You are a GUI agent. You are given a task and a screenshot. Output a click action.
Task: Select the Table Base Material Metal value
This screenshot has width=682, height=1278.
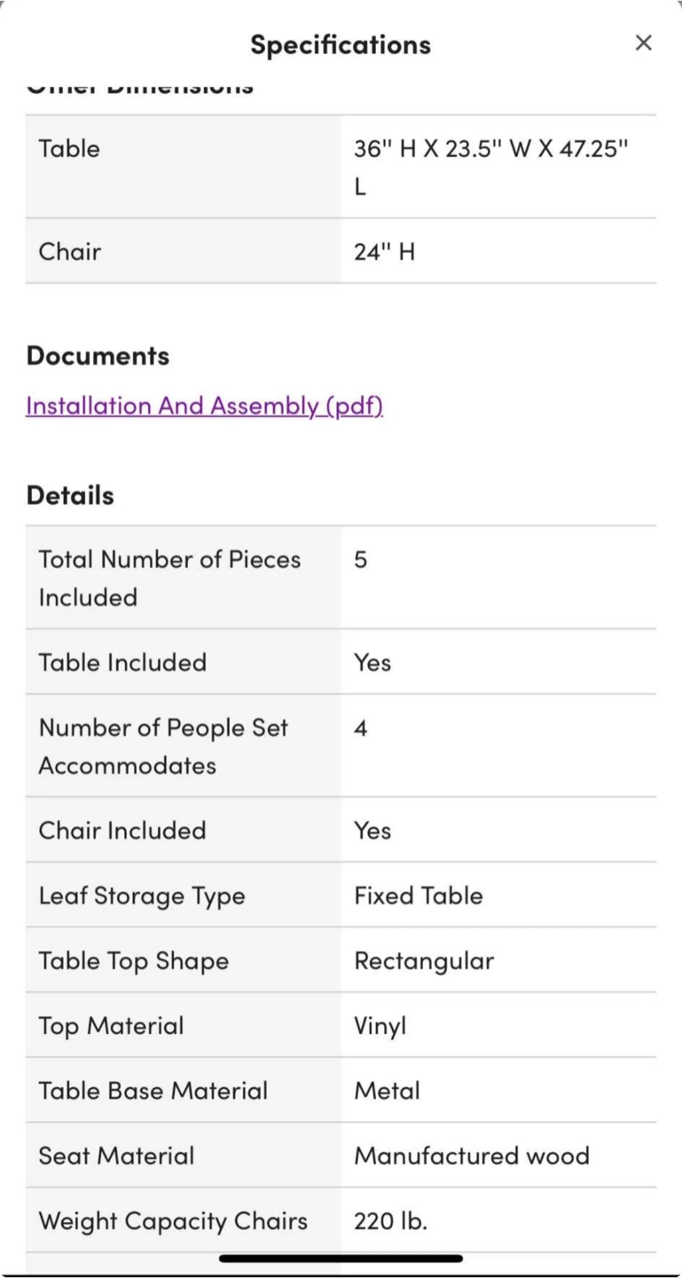tap(388, 1091)
